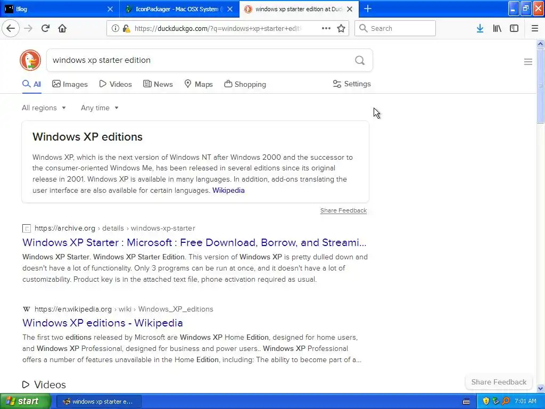Close the IconPackager tab
Screen dimensions: 545x409
click(x=230, y=9)
